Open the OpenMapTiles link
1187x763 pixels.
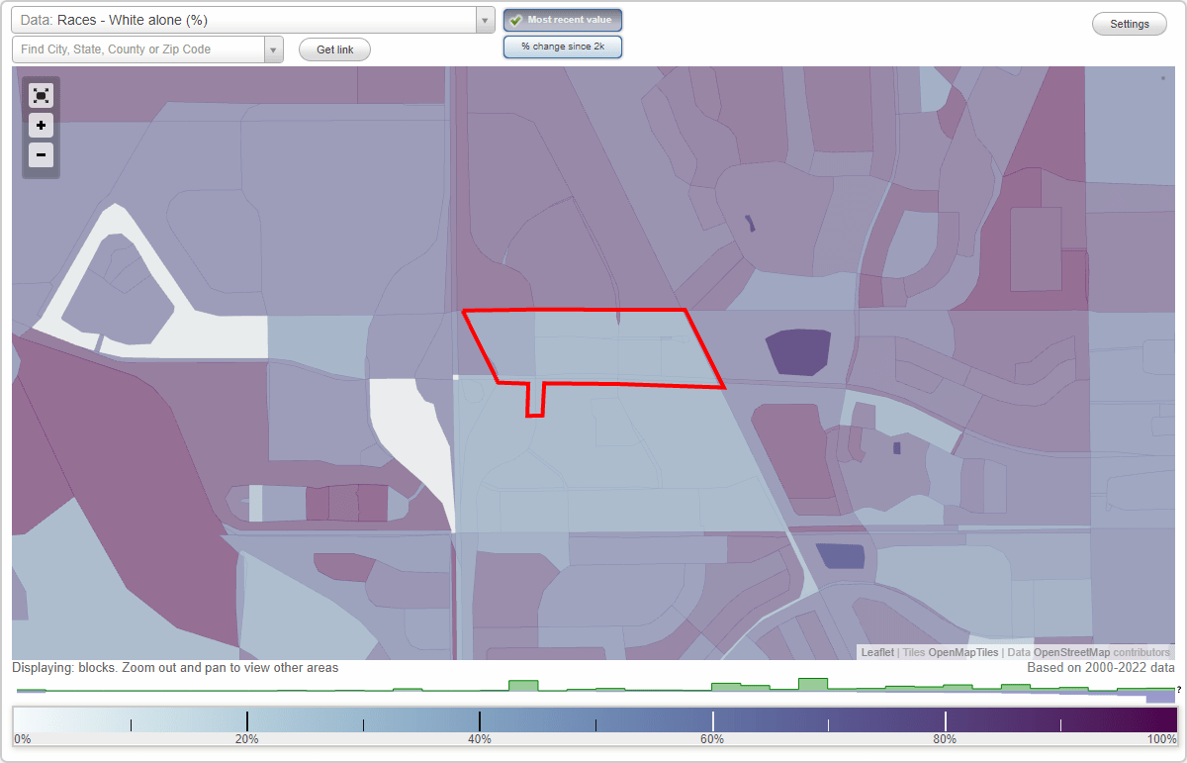[x=962, y=652]
